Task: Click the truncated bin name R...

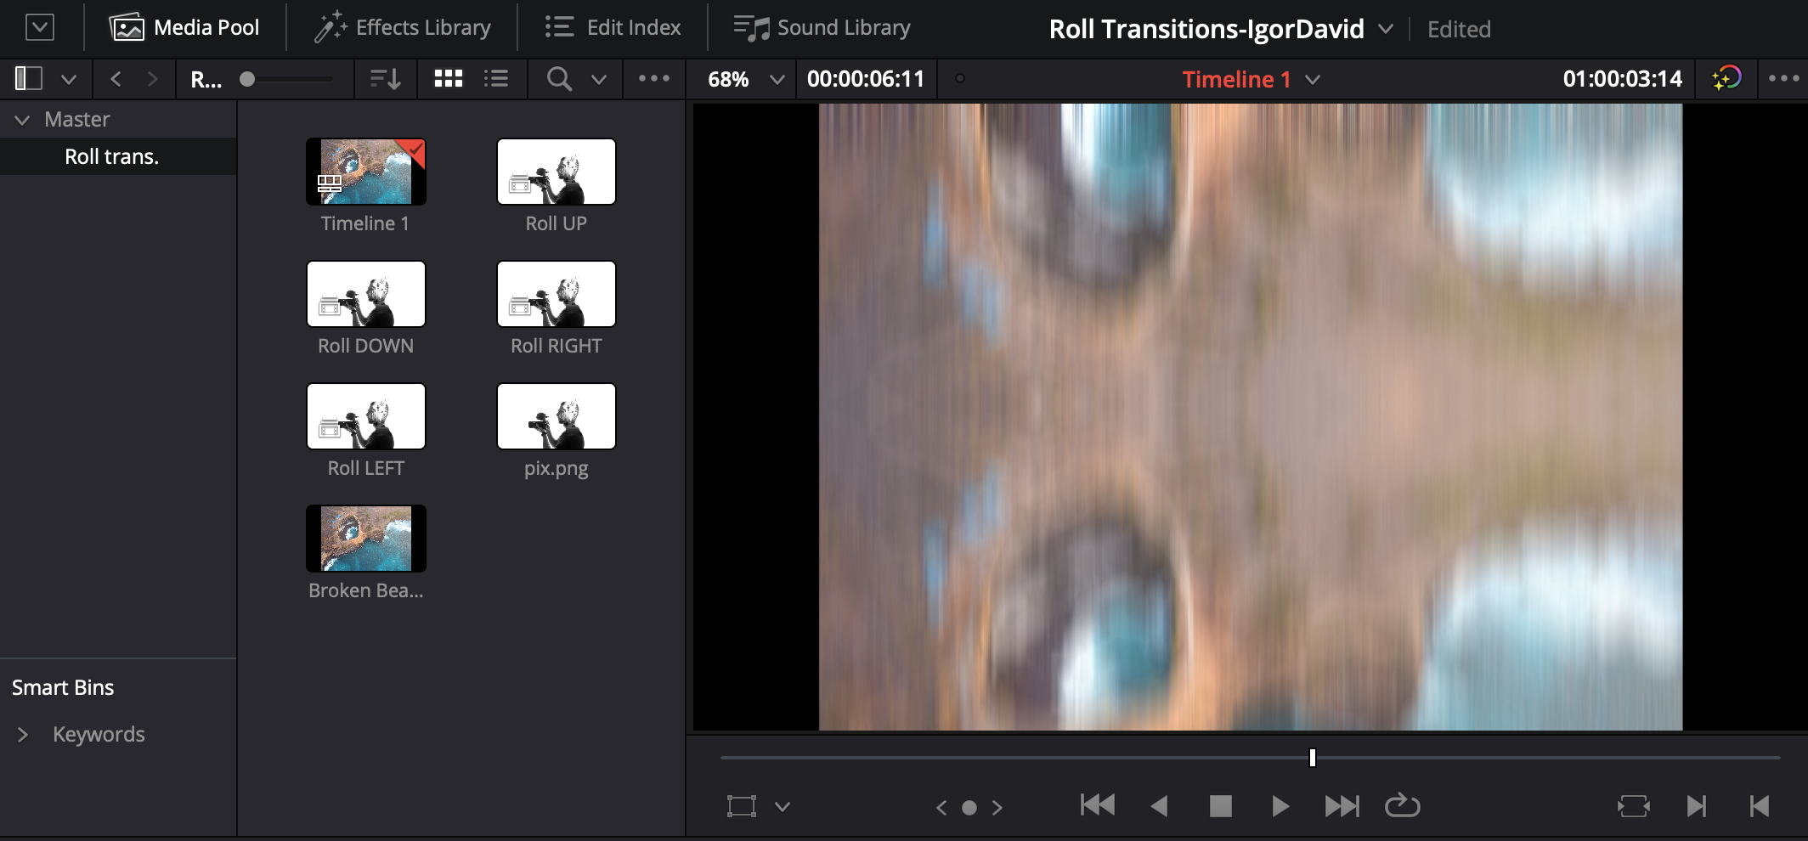Action: pos(206,80)
